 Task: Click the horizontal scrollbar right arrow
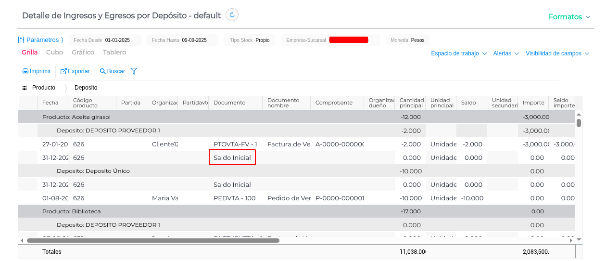click(571, 240)
